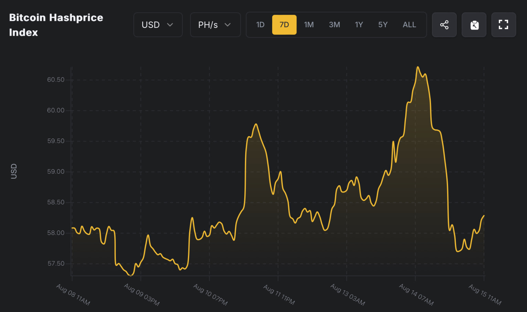
Task: Select the highlighted 7D range
Action: coord(284,25)
